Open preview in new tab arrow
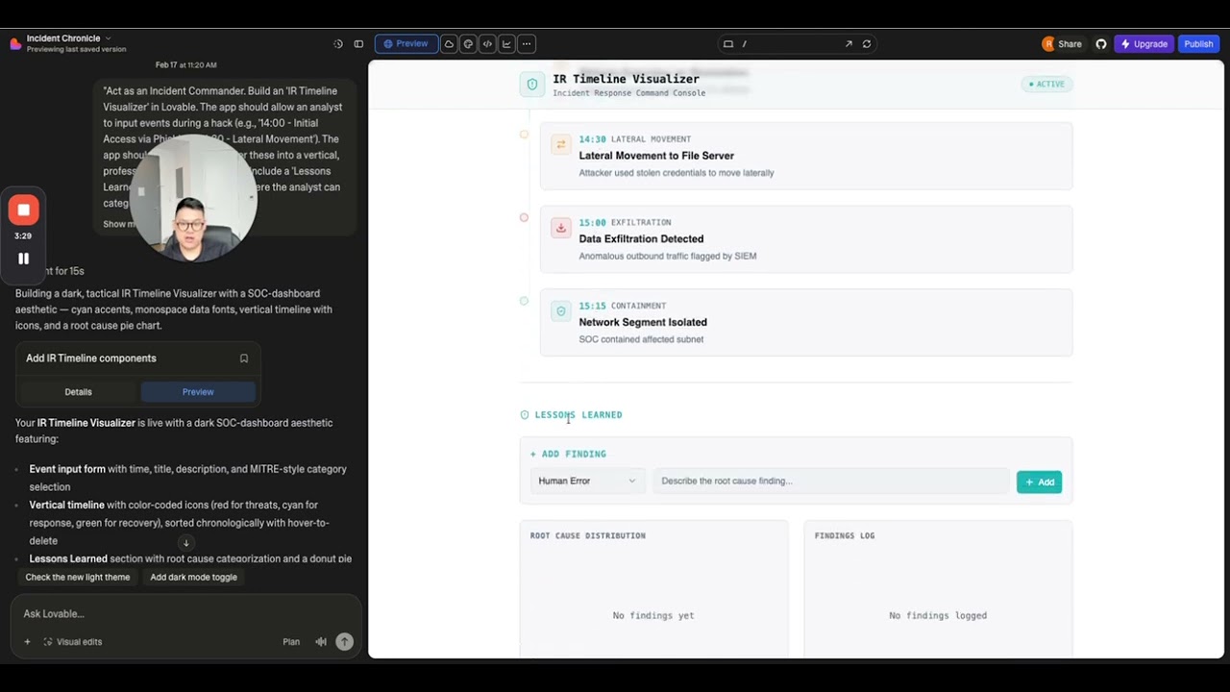The image size is (1230, 692). (849, 44)
